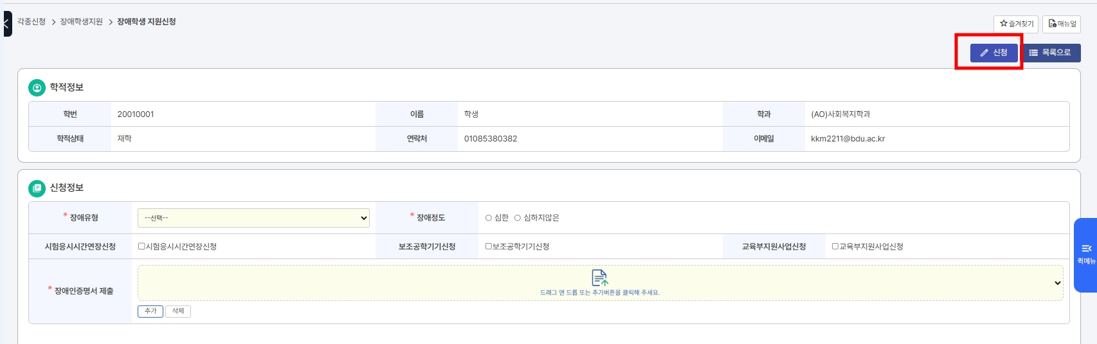Click the file upload document icon
The width and height of the screenshot is (1097, 344).
tap(599, 278)
